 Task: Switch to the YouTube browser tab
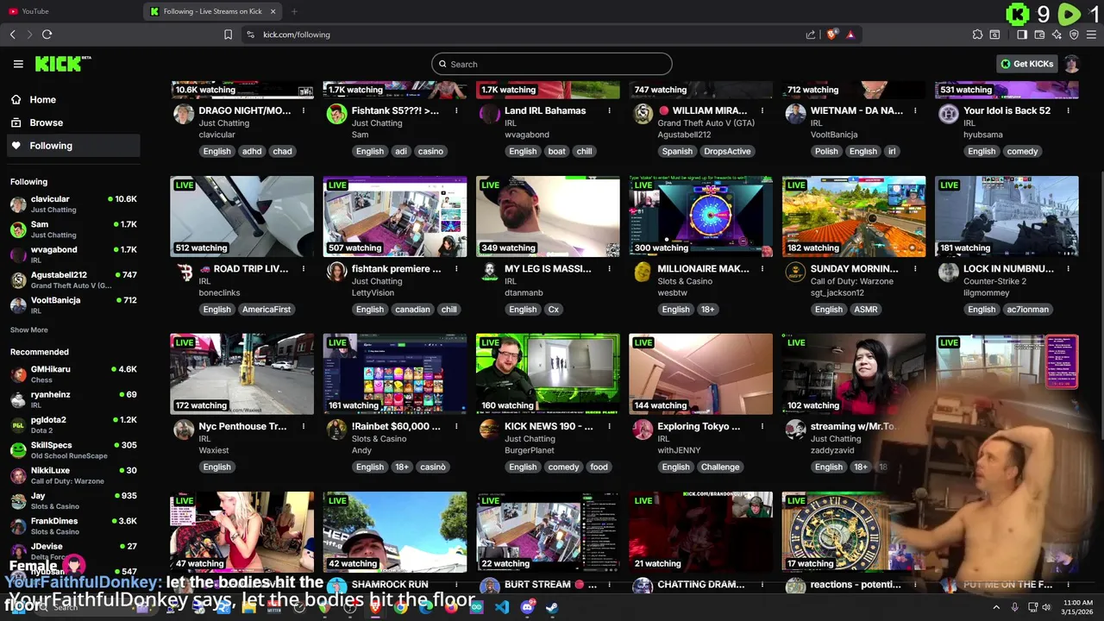[x=71, y=11]
